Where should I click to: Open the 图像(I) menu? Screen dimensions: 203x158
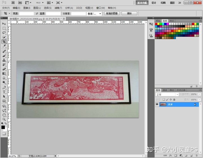pyautogui.click(x=27, y=8)
